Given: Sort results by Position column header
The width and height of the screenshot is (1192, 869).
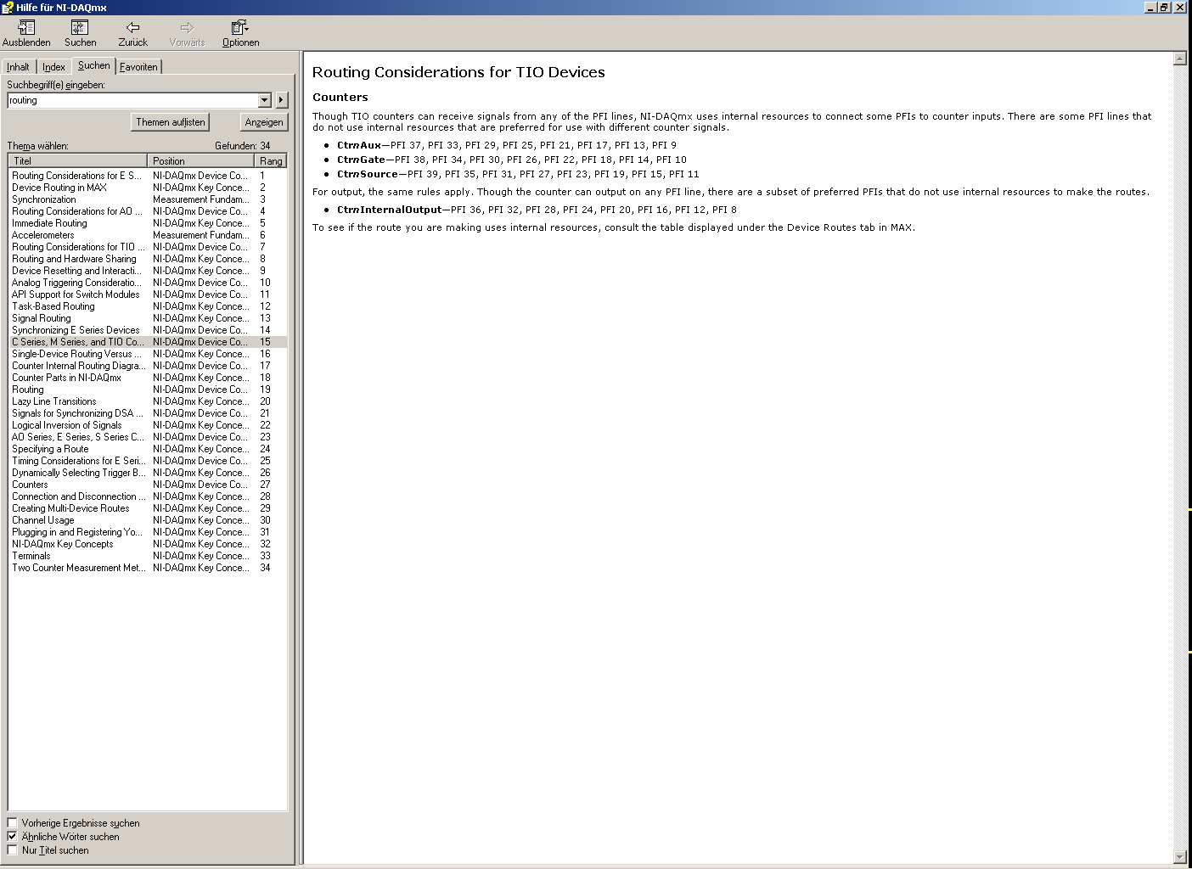Looking at the screenshot, I should [x=202, y=160].
